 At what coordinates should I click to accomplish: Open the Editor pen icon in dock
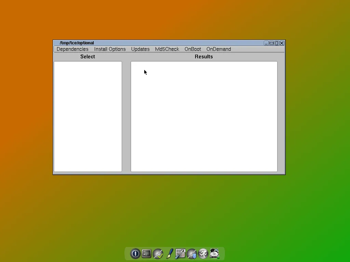pos(170,253)
